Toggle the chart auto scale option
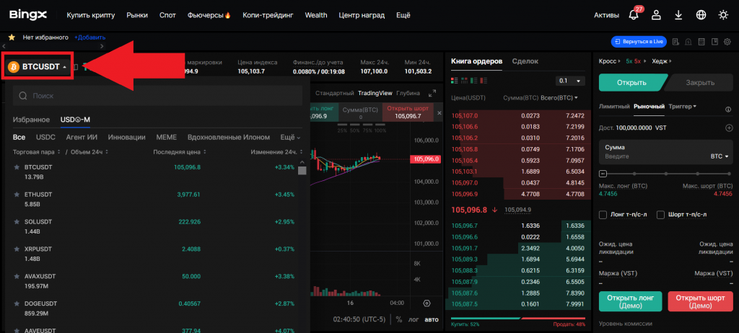This screenshot has width=739, height=333. point(431,319)
